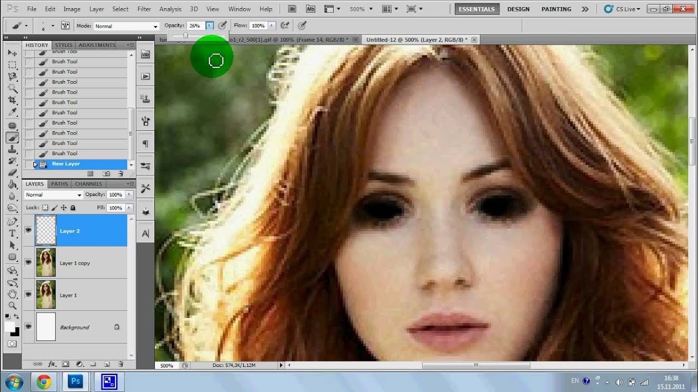Lock transparent pixels checkbox
Viewport: 698px width, 392px height.
point(45,207)
